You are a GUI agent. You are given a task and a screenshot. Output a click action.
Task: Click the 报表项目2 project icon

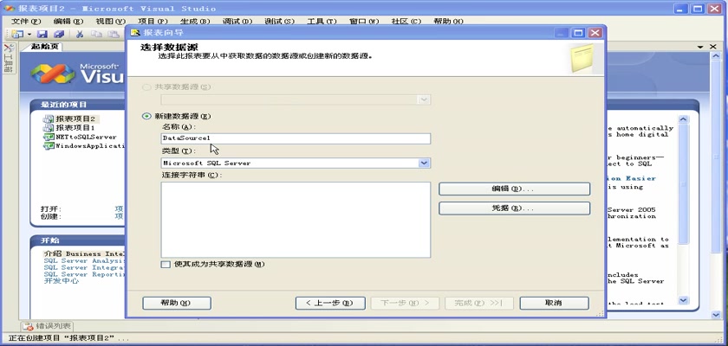coord(49,119)
